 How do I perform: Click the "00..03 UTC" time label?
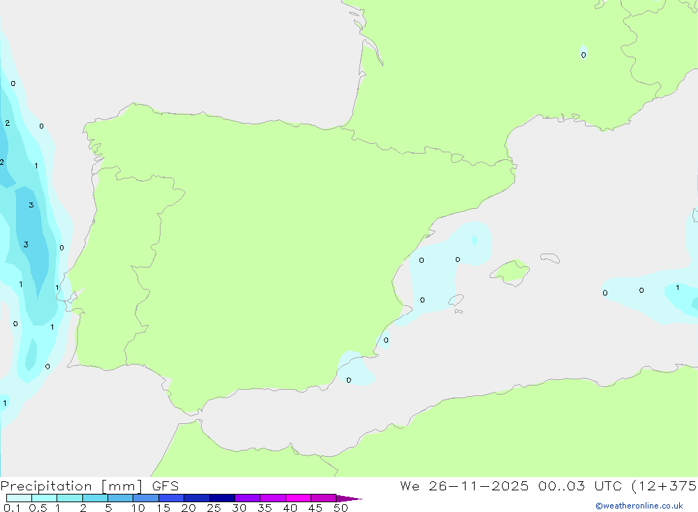click(579, 485)
